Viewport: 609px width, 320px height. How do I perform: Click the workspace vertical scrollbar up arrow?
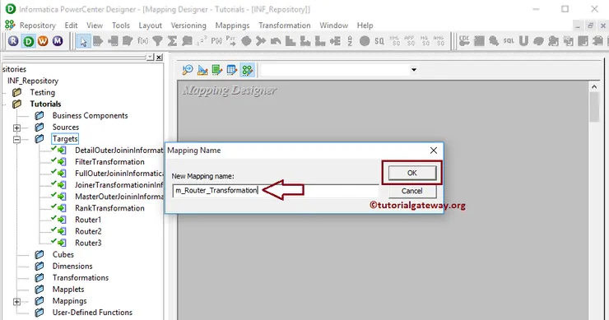594,87
